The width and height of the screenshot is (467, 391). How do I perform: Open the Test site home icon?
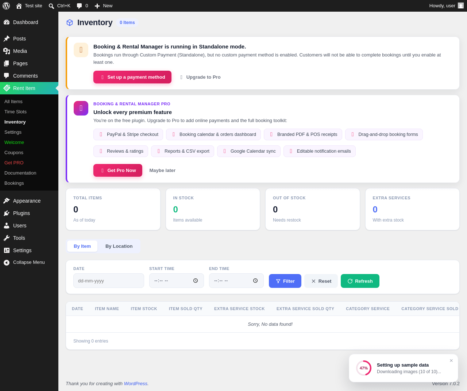(19, 6)
